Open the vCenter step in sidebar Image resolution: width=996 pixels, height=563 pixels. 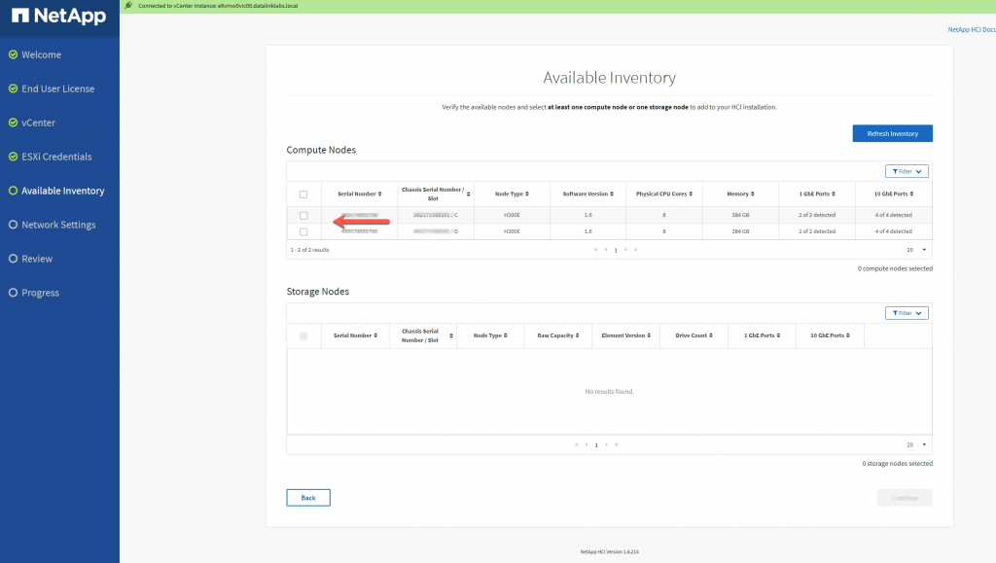(32, 123)
